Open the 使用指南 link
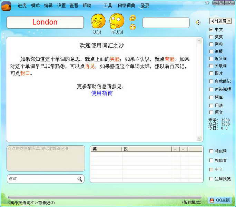 coord(102,93)
